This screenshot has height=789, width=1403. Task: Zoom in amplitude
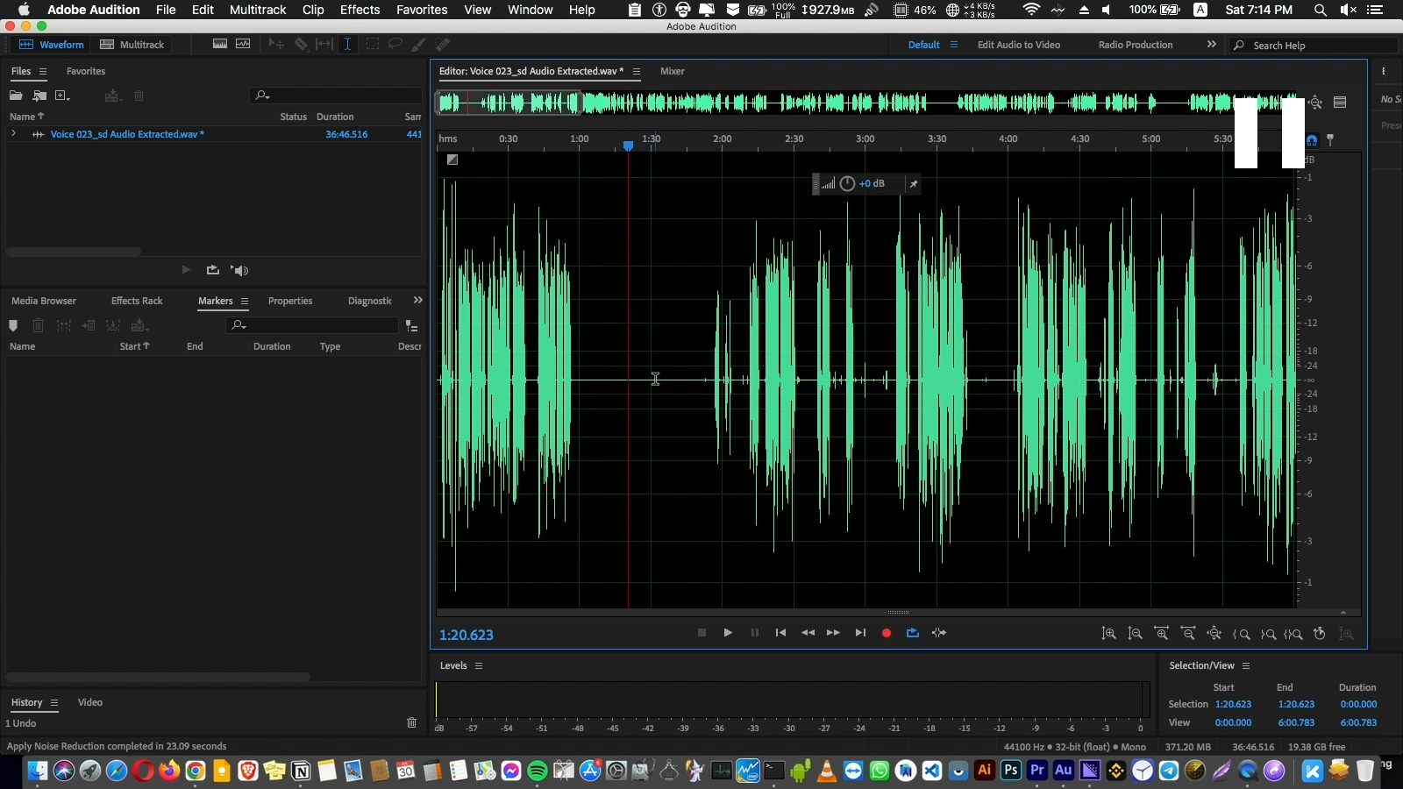click(x=1108, y=634)
